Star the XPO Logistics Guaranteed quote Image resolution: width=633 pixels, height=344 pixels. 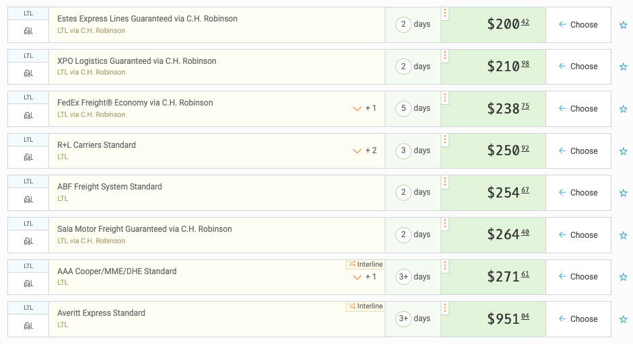point(624,67)
